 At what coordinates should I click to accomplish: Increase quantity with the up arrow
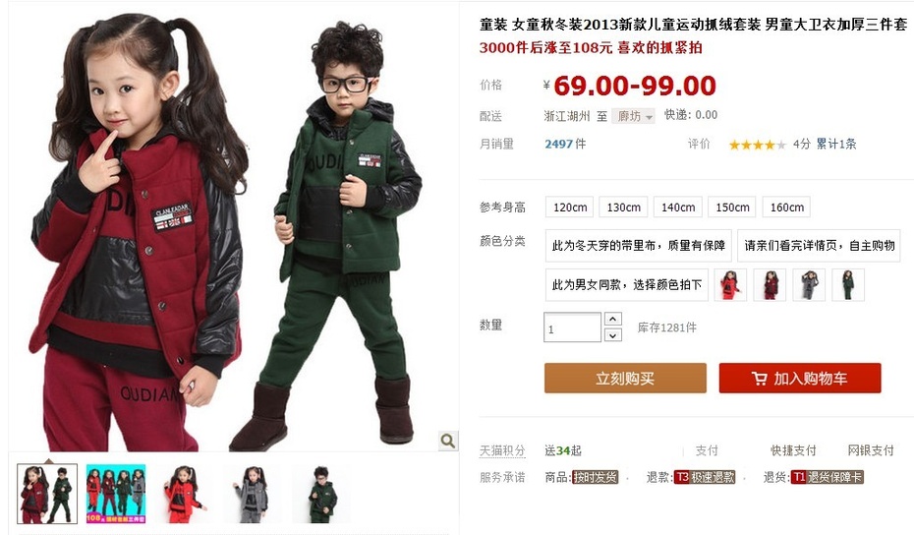click(612, 320)
